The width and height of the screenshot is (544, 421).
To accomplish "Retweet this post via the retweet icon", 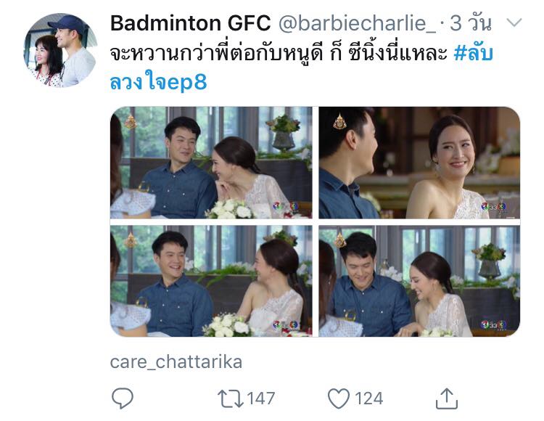I will coord(231,398).
